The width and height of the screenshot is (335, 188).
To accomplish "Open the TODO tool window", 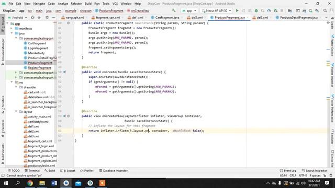I will pos(14,171).
